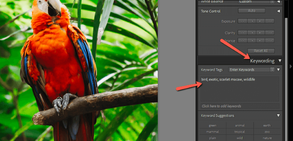Increase Exposure by small step

coord(260,21)
